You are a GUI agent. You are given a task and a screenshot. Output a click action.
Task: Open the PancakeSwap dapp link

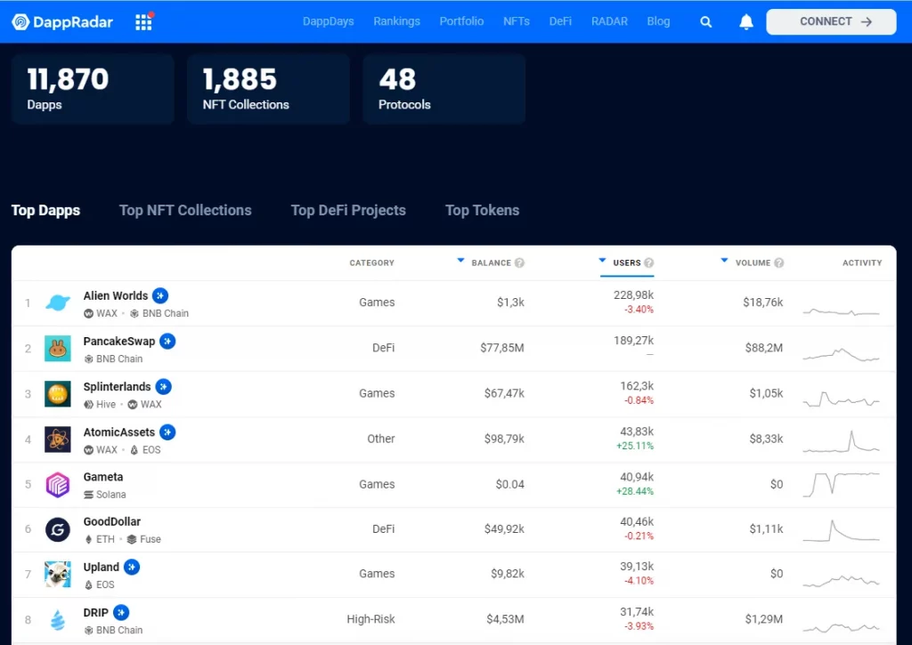pyautogui.click(x=119, y=341)
